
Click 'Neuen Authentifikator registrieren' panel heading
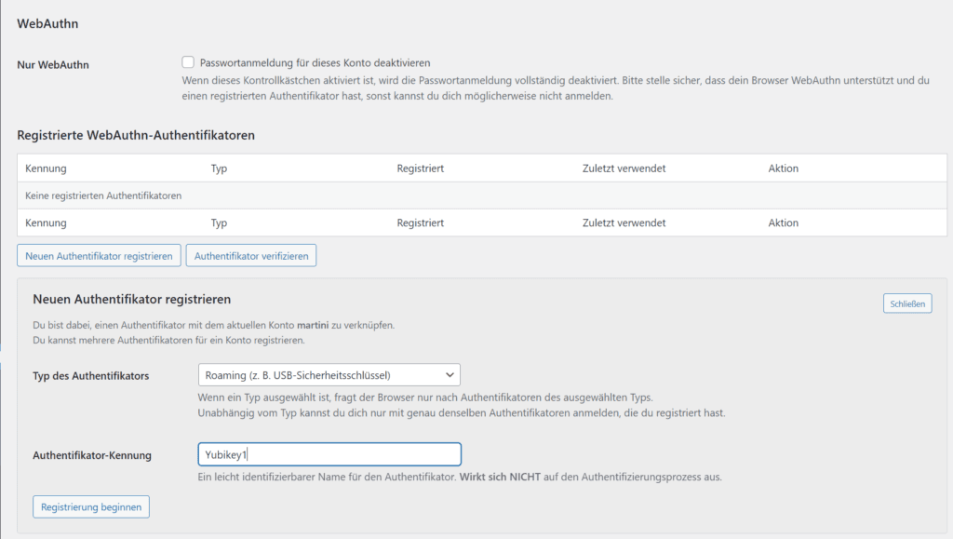click(x=132, y=299)
